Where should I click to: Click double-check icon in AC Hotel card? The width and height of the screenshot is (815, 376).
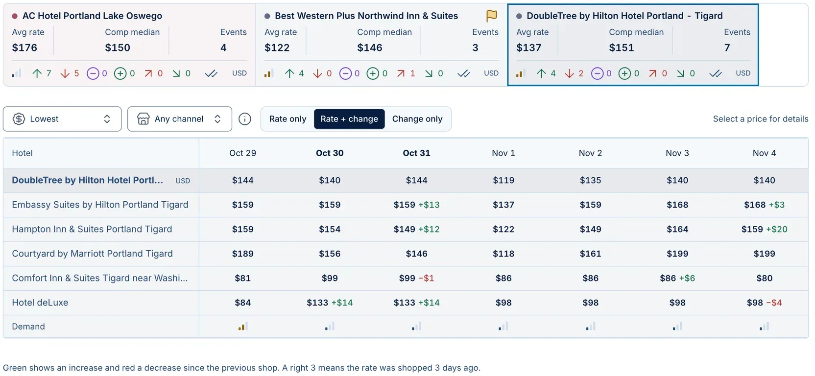click(211, 73)
